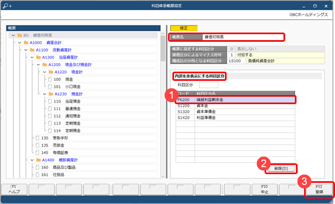
Task: Click the BS folder icon
Action: (20, 35)
